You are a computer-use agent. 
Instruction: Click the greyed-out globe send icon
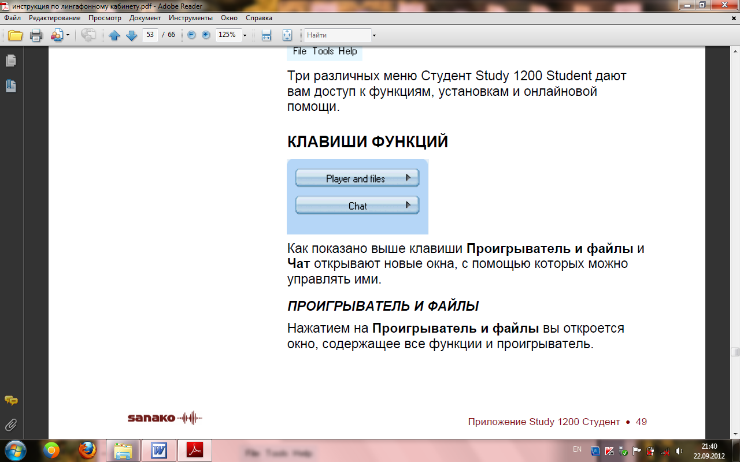pos(88,36)
